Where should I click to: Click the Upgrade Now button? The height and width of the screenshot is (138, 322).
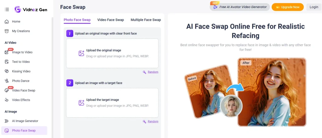tap(288, 7)
